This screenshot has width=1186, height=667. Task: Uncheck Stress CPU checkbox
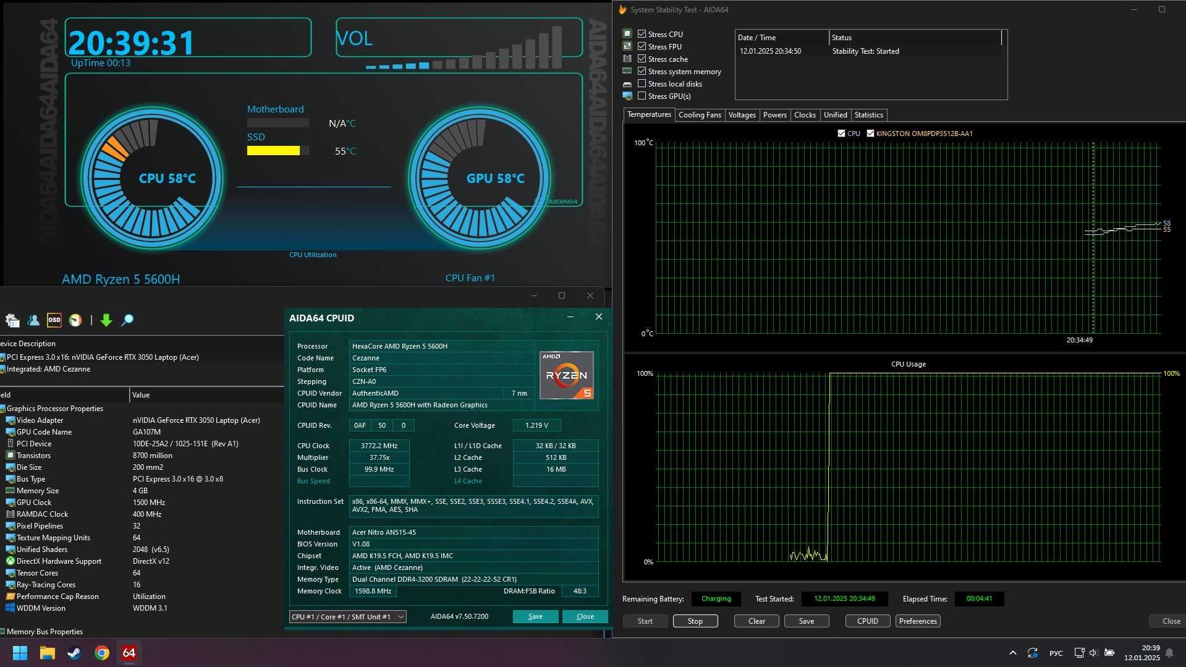(642, 34)
